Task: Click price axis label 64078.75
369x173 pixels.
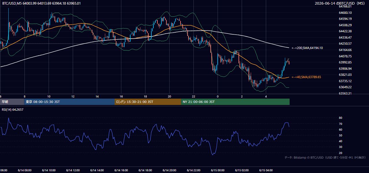Action: pos(345,56)
